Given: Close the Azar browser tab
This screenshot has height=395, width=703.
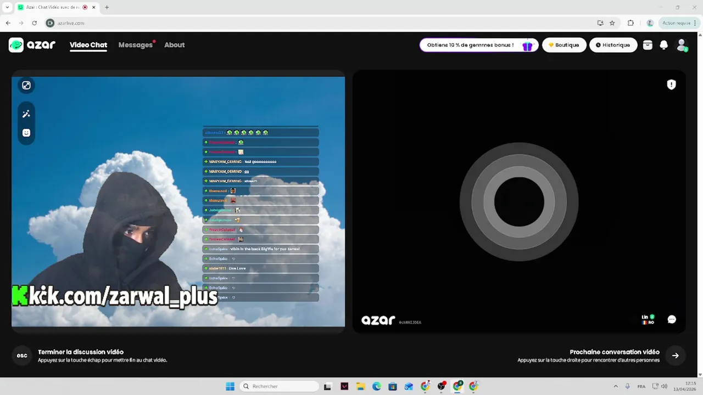Looking at the screenshot, I should click(x=93, y=7).
